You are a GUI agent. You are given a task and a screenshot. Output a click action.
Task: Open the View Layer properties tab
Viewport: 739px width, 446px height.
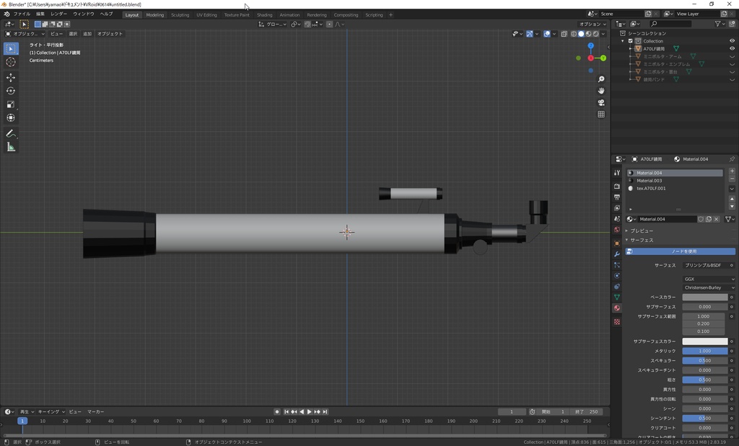coord(617,208)
